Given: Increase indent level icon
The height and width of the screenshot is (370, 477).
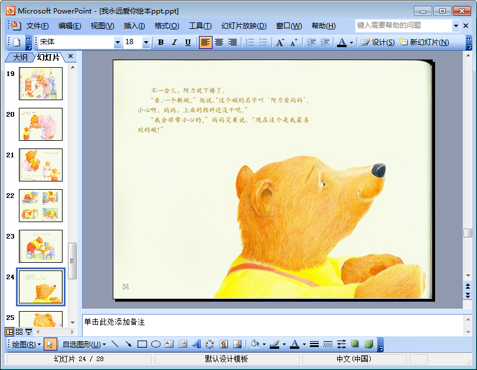Looking at the screenshot, I should 325,42.
